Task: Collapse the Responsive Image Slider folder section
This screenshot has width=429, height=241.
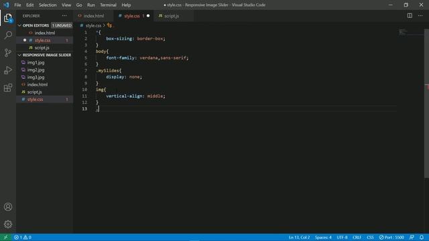Action: (19, 55)
